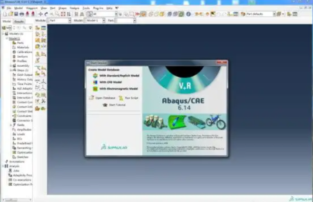The height and width of the screenshot is (202, 313).
Task: Choose With CFD Model
Action: (x=110, y=82)
